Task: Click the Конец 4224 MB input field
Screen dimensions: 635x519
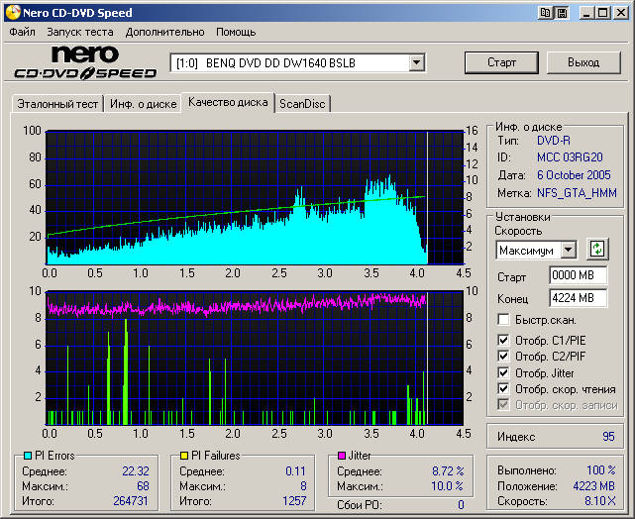Action: [x=578, y=297]
